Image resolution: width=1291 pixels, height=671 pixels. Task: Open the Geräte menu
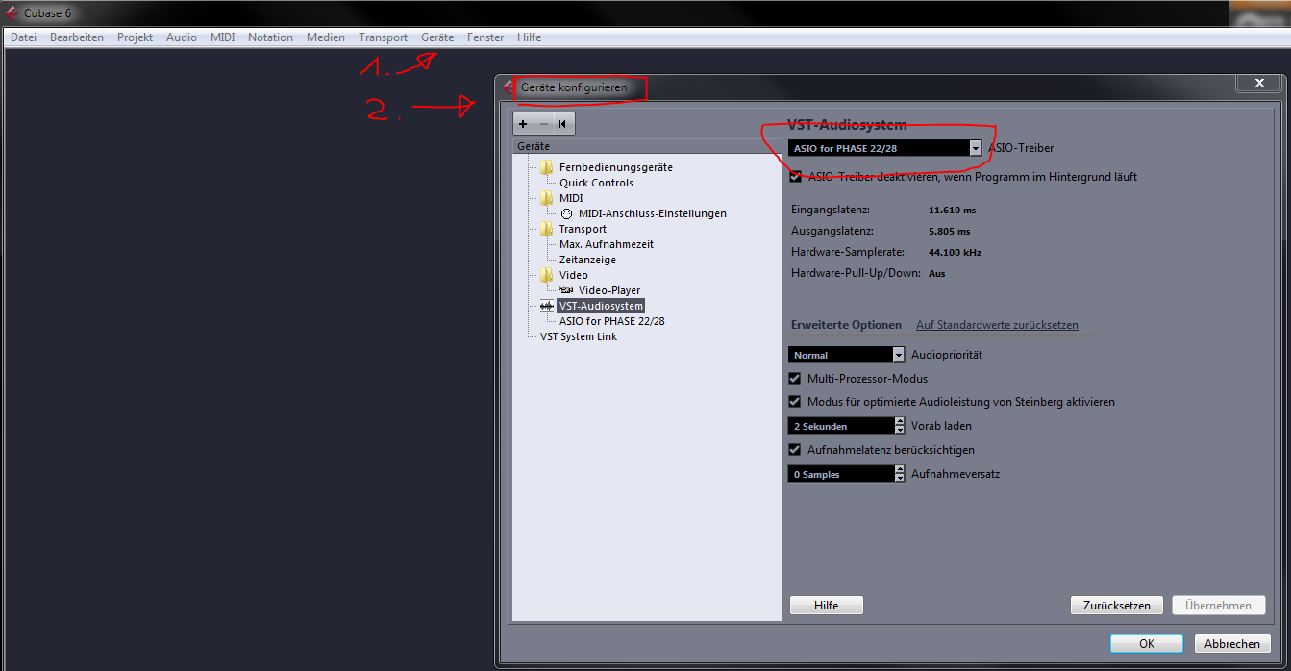437,37
